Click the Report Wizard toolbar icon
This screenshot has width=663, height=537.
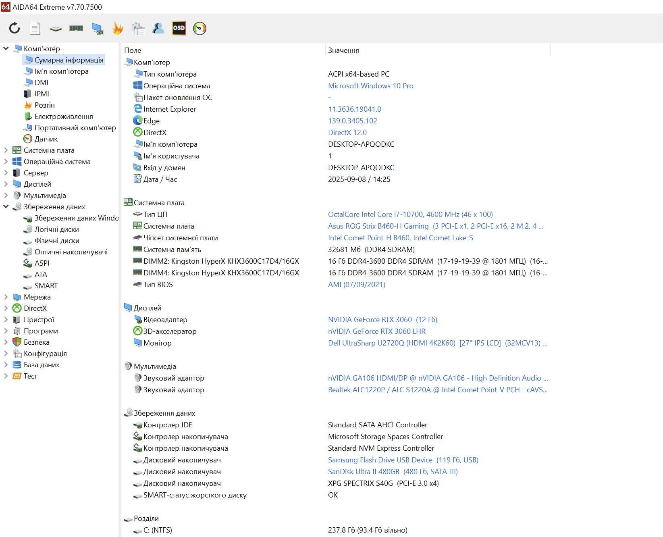point(138,28)
